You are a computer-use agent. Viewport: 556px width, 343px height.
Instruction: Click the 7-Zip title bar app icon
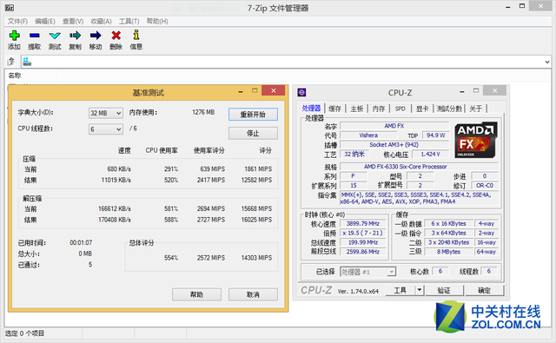click(x=10, y=8)
